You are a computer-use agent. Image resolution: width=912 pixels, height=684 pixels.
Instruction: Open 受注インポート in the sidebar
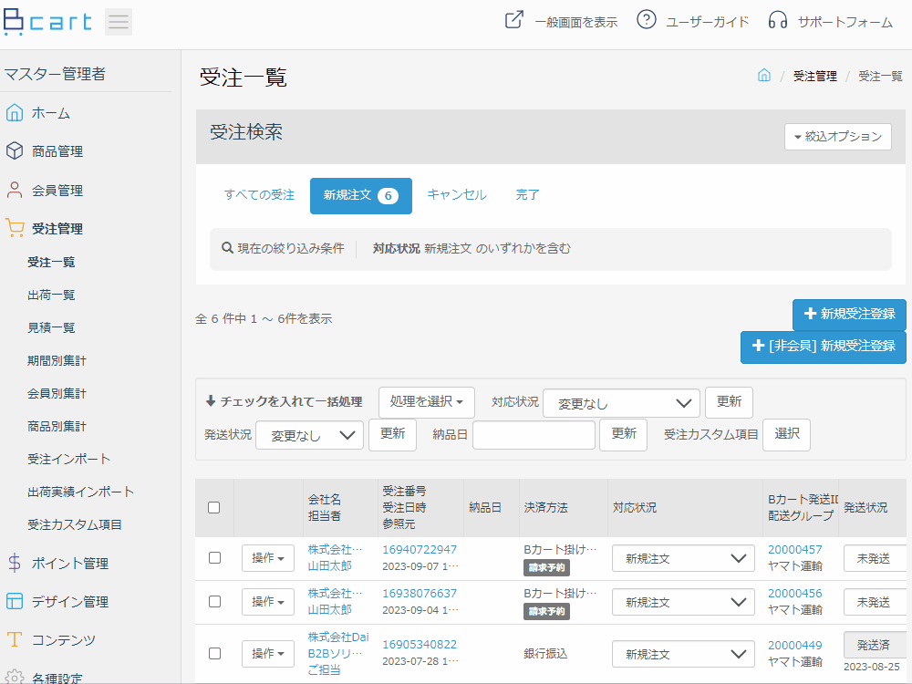[x=68, y=459]
